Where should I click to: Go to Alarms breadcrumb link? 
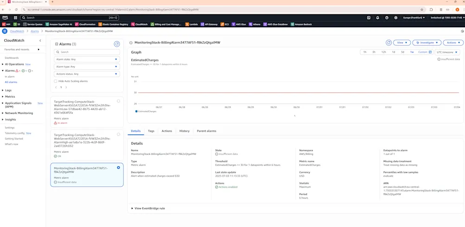point(35,31)
